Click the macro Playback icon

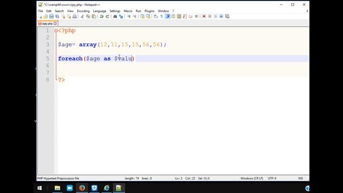(215, 17)
